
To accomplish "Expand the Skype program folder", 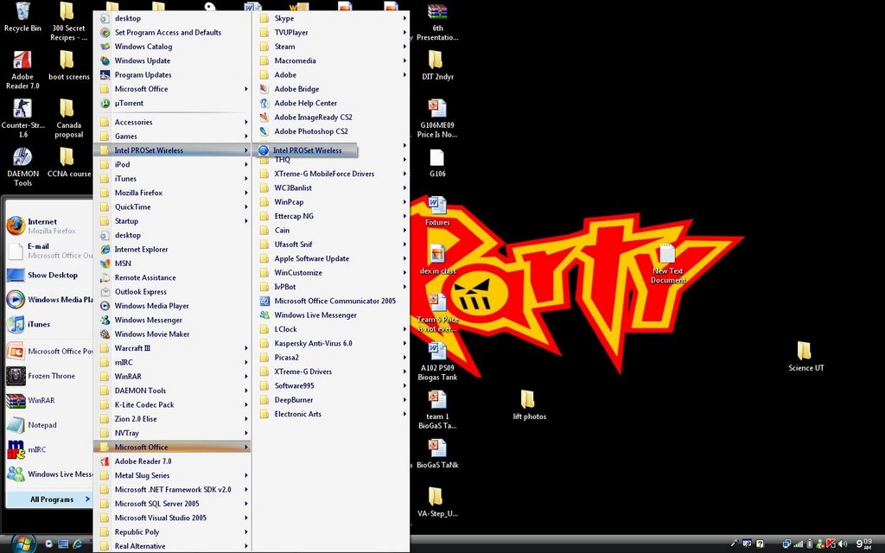I will pos(331,19).
